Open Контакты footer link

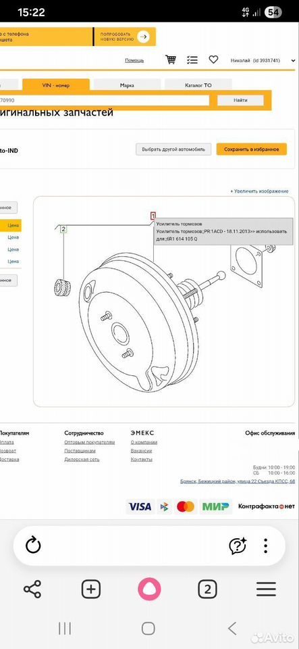click(x=142, y=460)
